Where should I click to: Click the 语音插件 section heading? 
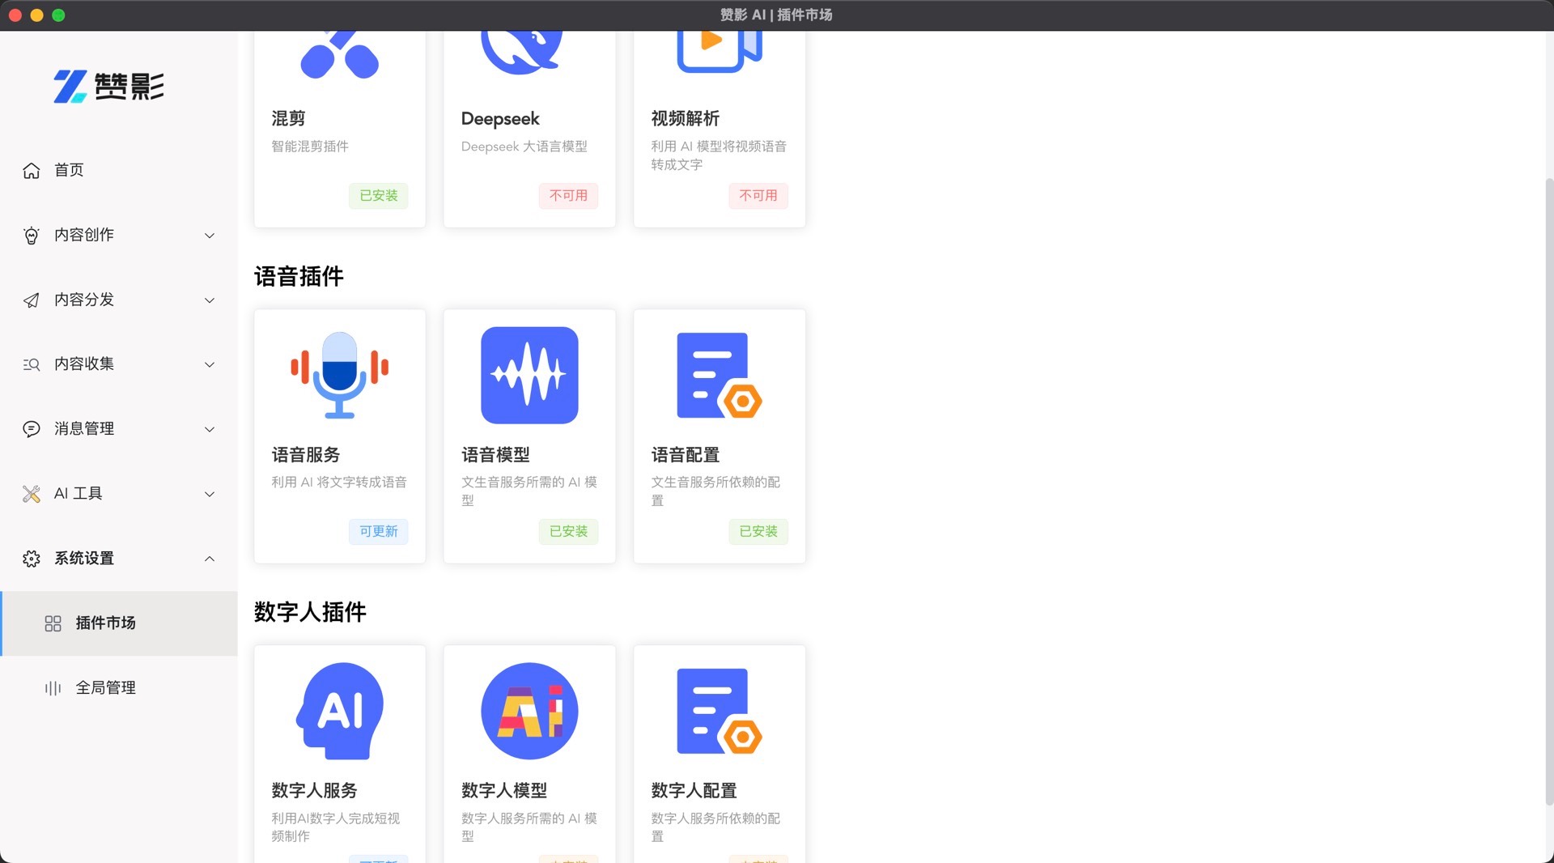[299, 277]
